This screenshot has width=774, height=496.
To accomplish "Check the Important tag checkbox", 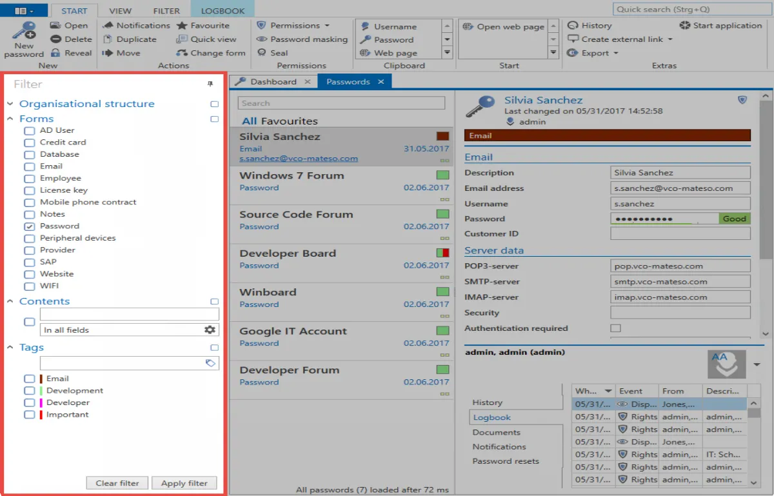I will (x=29, y=415).
